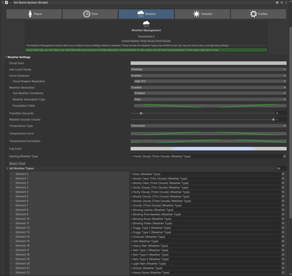Open object picker for Blowing Snow
The height and width of the screenshot is (276, 292).
(283, 219)
